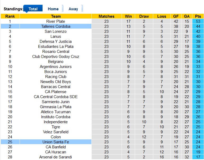
Task: Click River Plate's 53 points cell
Action: (x=198, y=21)
